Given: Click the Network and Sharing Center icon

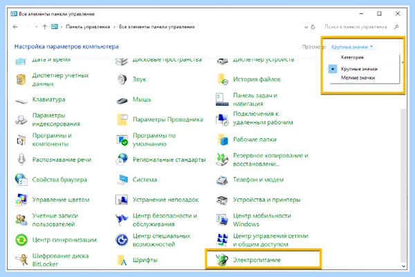Looking at the screenshot, I should click(222, 240).
